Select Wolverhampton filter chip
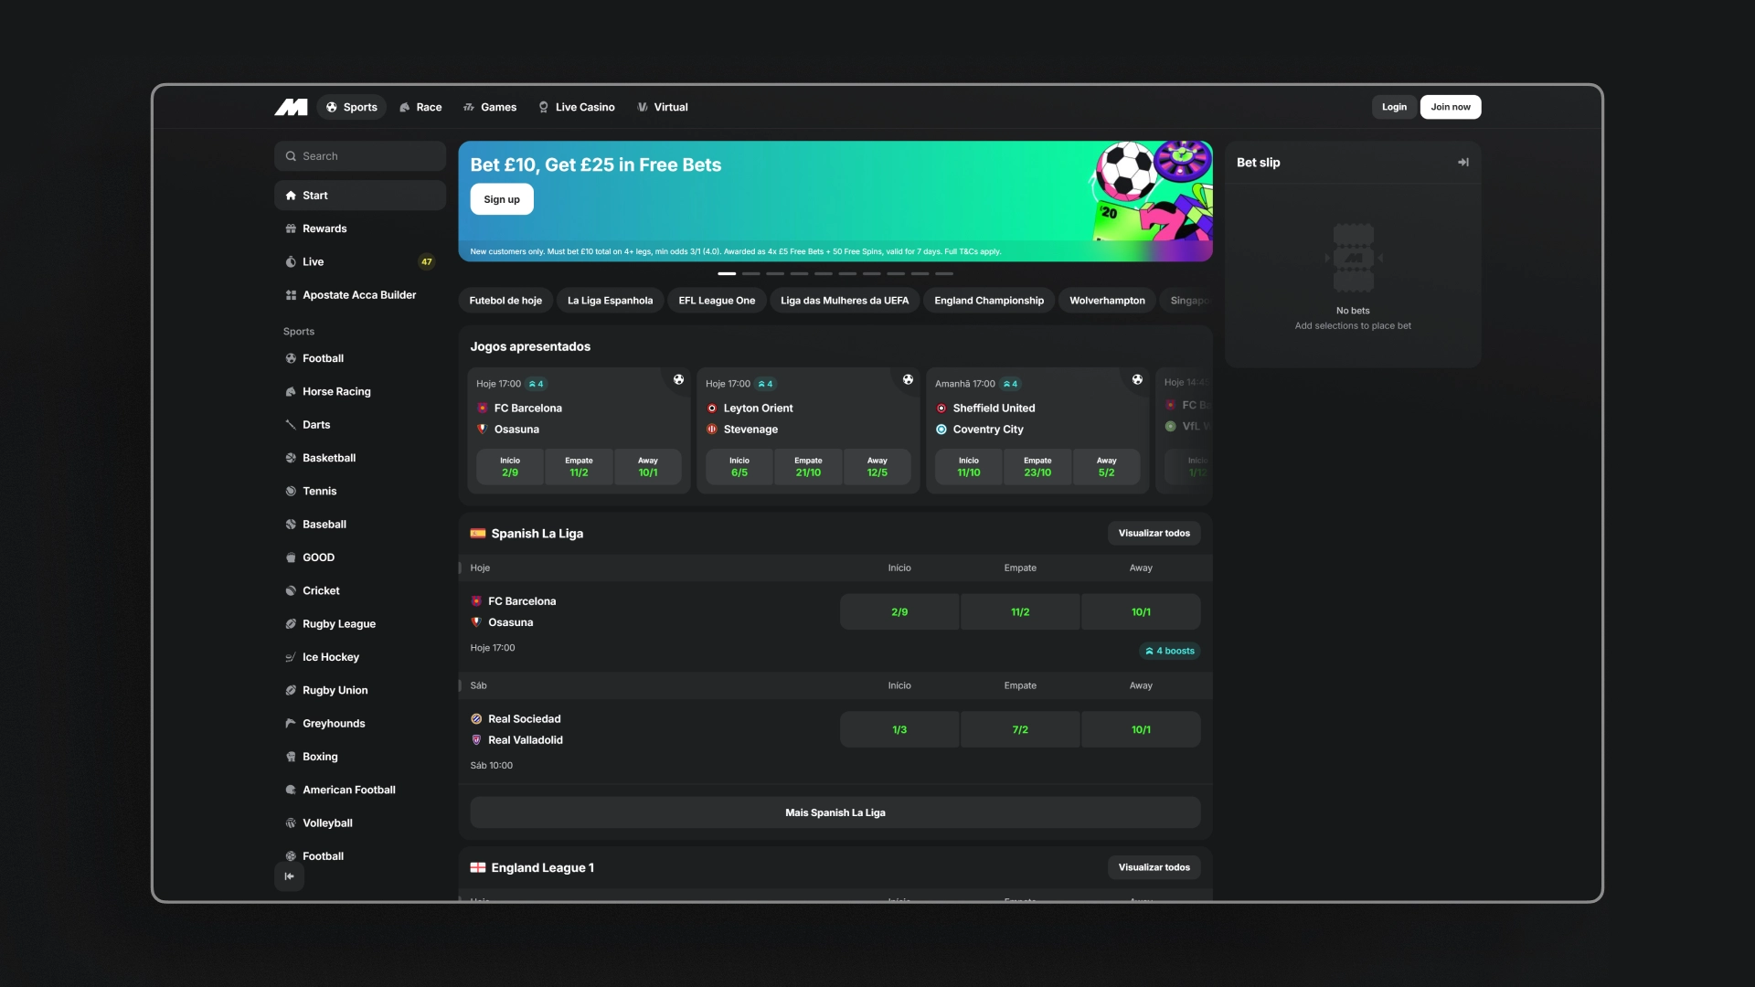Image resolution: width=1755 pixels, height=987 pixels. [1107, 301]
